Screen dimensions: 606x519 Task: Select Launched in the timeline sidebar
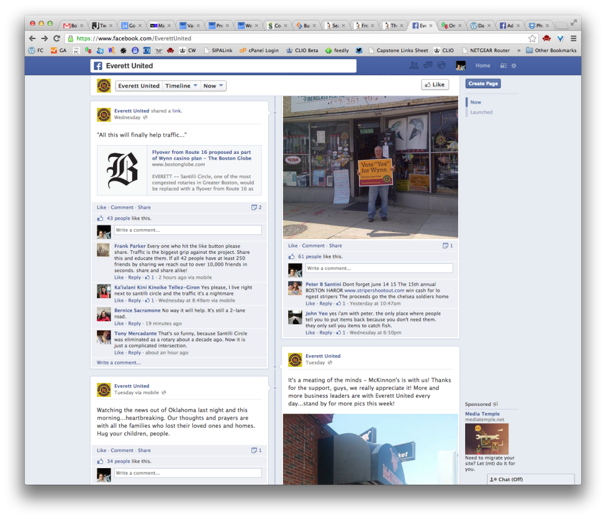pyautogui.click(x=481, y=112)
